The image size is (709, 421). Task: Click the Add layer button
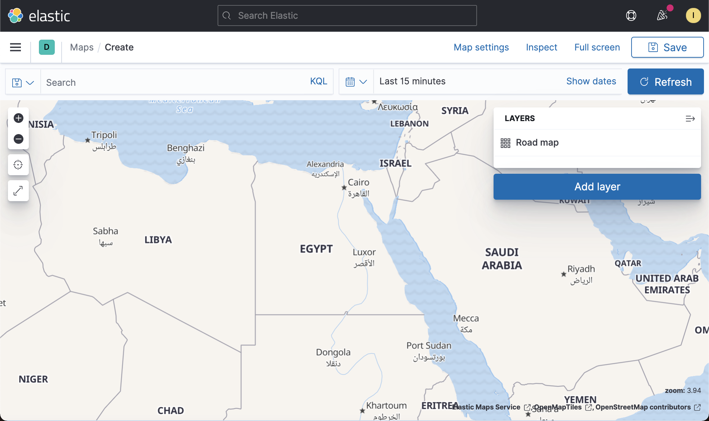(597, 187)
